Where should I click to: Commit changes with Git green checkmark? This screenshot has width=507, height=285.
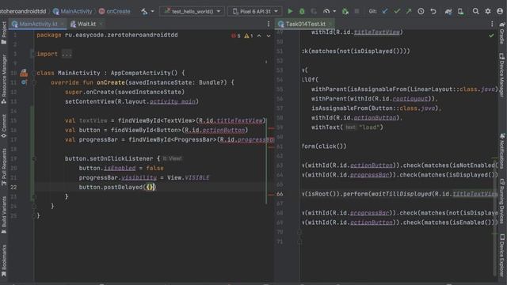(x=397, y=11)
